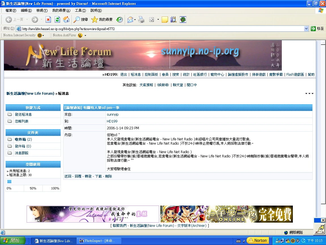326x245 pixels.
Task: Click the Norton Internet Security globe icon
Action: point(39,35)
